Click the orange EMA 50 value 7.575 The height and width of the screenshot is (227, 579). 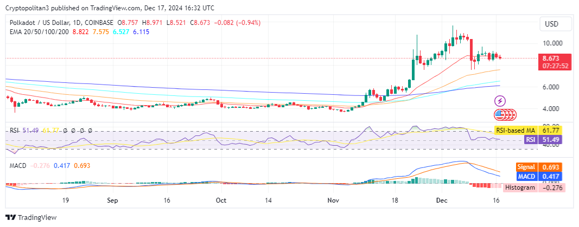coord(100,31)
